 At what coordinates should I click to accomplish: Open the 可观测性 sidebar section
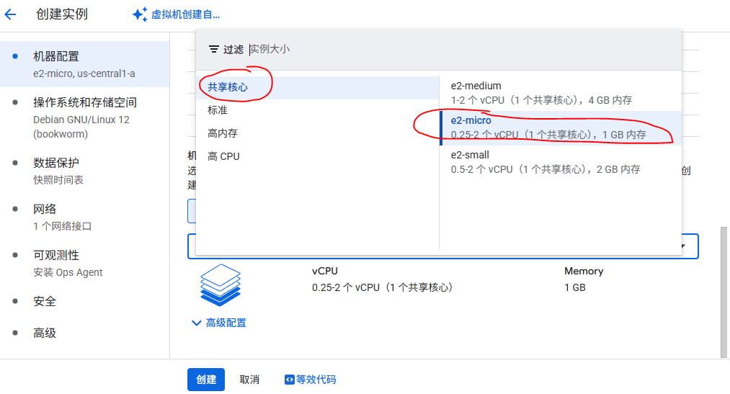click(85, 263)
